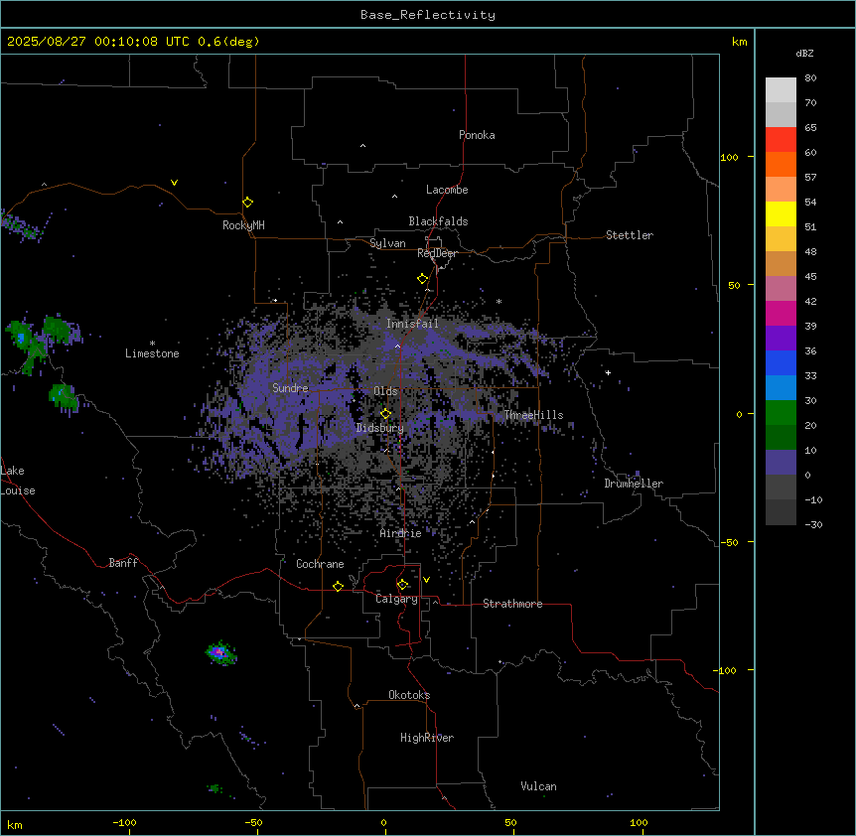The height and width of the screenshot is (836, 856).
Task: Click the Didsbury label
Action: click(380, 428)
